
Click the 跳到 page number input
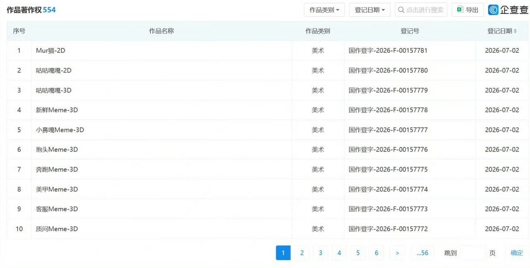click(x=473, y=253)
